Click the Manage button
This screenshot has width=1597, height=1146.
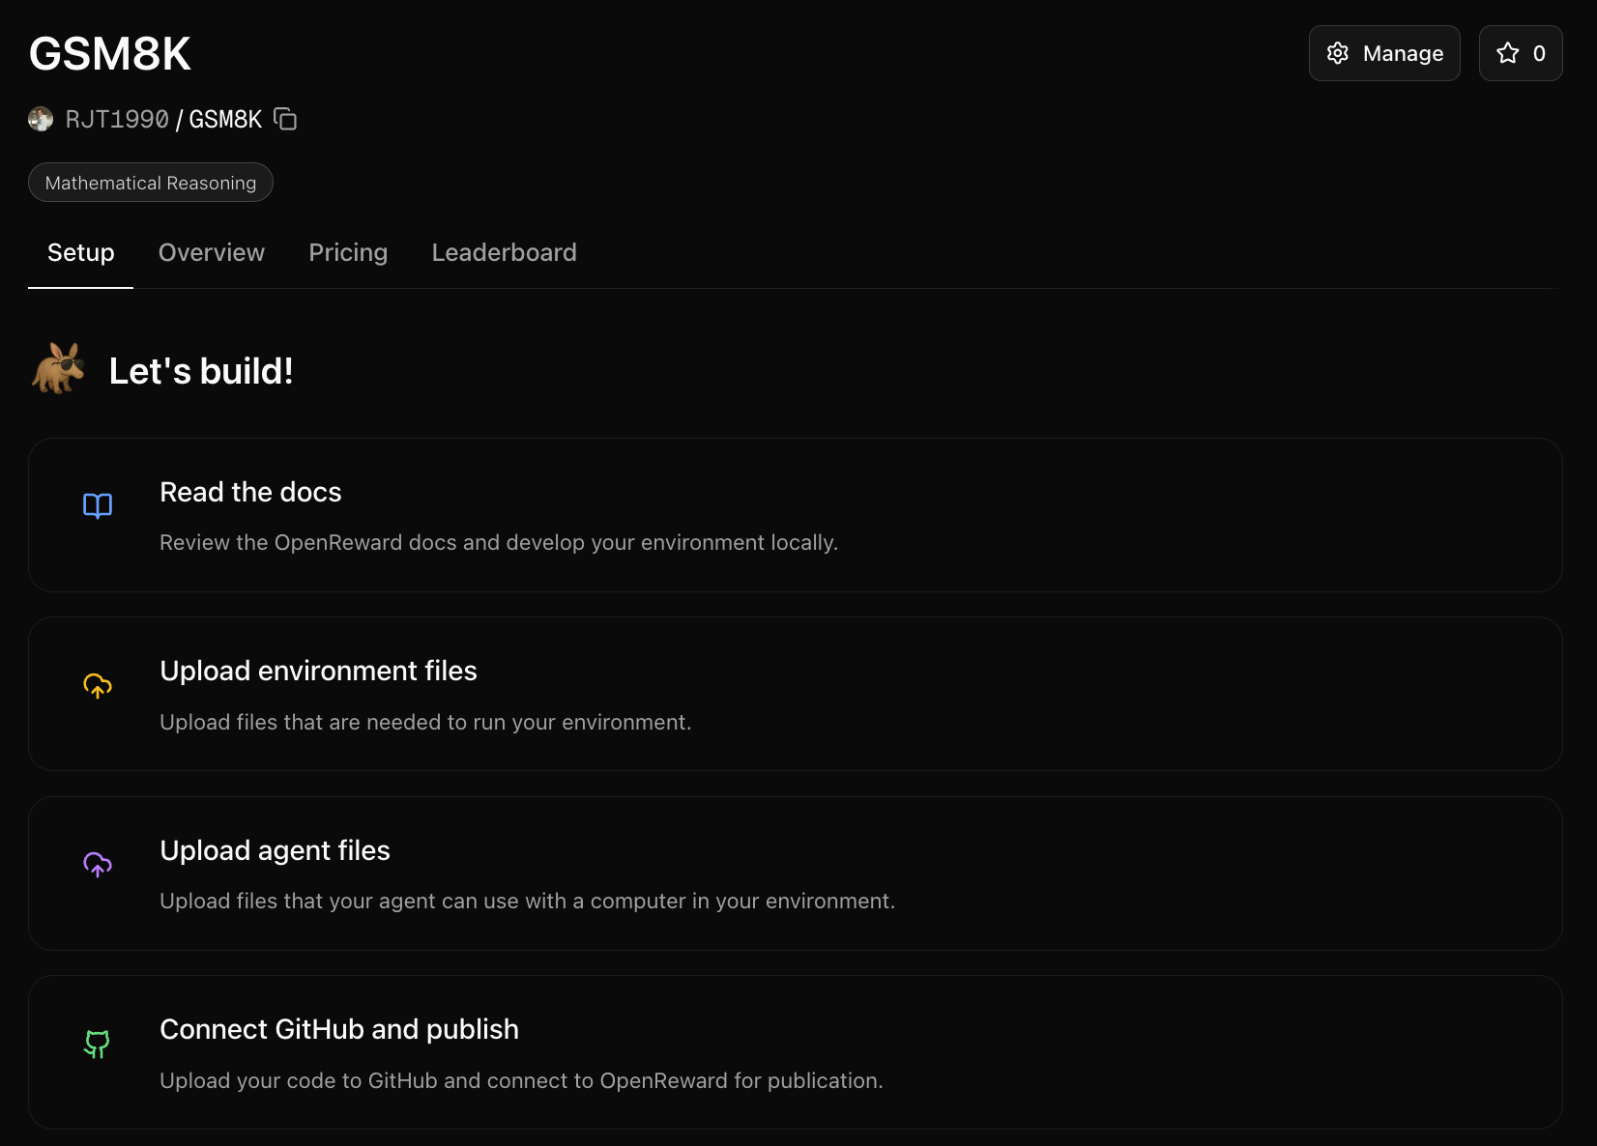1383,53
